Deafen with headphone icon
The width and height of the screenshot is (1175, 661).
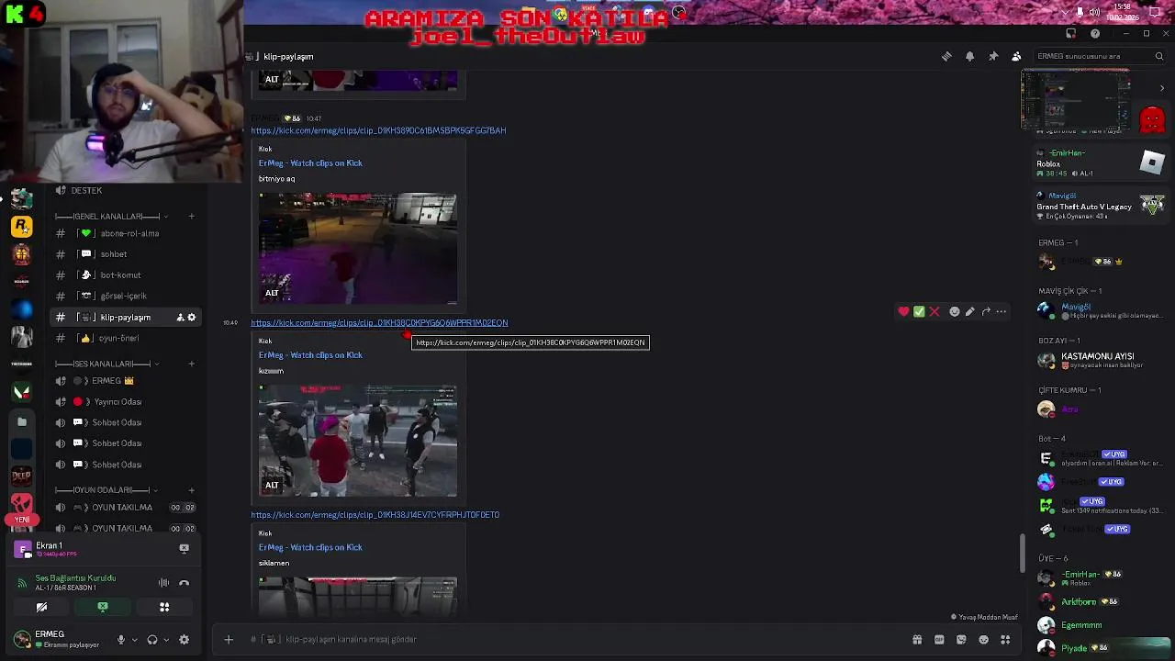152,640
